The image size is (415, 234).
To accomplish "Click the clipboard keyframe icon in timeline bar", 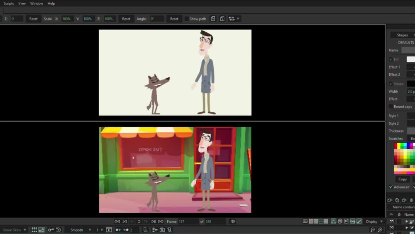I will tap(162, 230).
